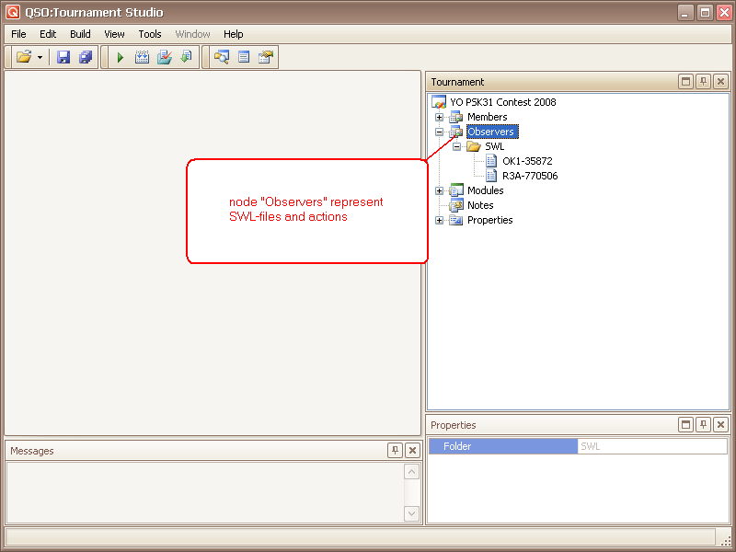Screen dimensions: 736x552
Task: Toggle pin on the Tournament panel
Action: point(703,82)
